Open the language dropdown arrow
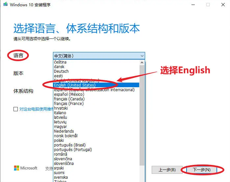This screenshot has height=182, width=230. coord(142,56)
